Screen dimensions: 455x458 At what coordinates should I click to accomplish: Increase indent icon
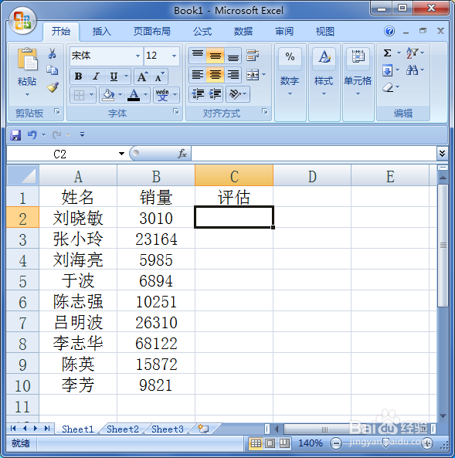click(x=215, y=94)
